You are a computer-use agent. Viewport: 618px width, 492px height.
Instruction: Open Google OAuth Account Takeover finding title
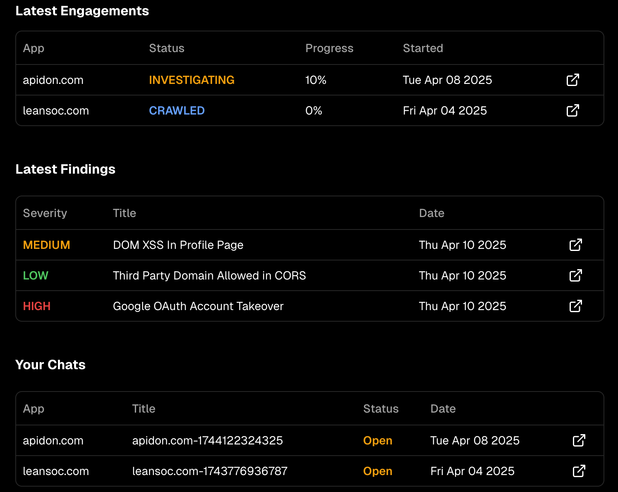click(x=198, y=306)
